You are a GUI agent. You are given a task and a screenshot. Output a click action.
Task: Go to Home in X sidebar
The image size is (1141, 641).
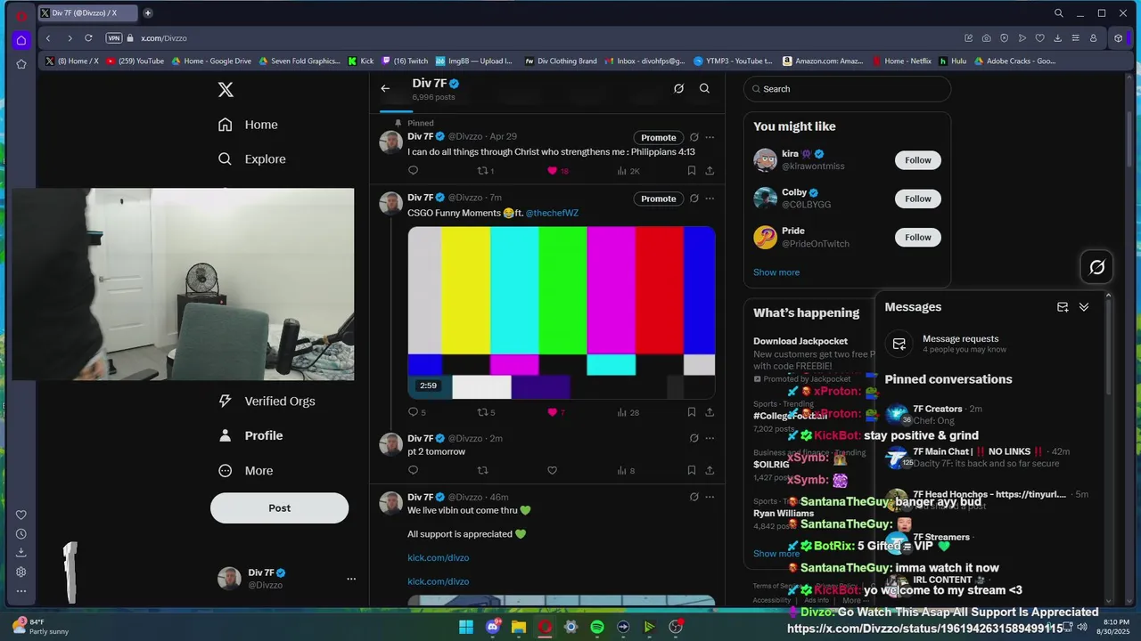[x=248, y=125]
